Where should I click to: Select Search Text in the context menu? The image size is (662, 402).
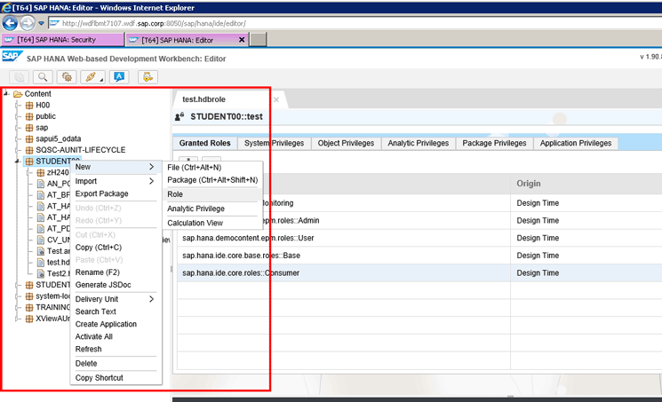click(116, 311)
